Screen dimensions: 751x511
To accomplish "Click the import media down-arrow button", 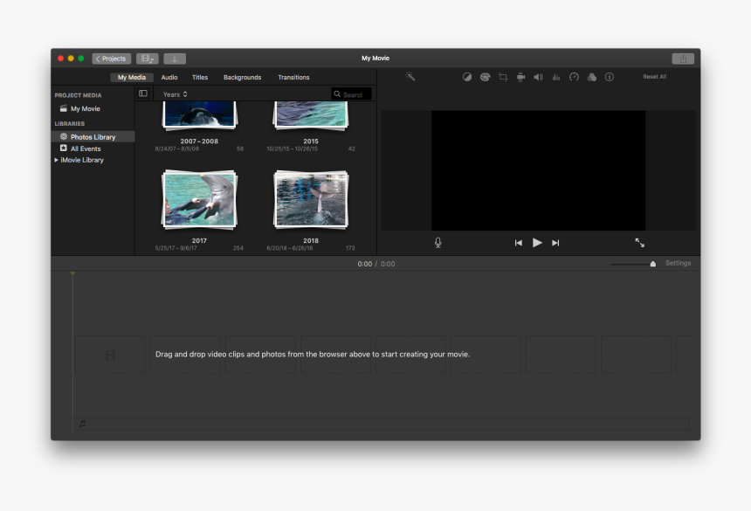I will [x=175, y=59].
